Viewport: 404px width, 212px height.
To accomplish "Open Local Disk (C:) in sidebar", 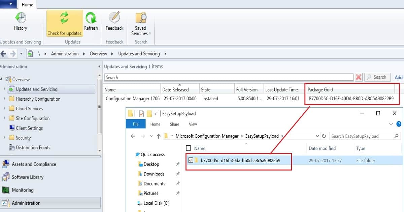I will coord(154,203).
